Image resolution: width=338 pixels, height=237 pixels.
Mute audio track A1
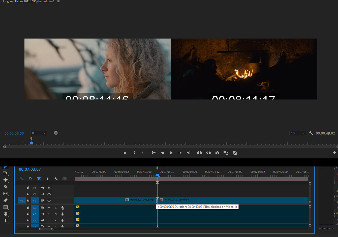click(x=49, y=208)
